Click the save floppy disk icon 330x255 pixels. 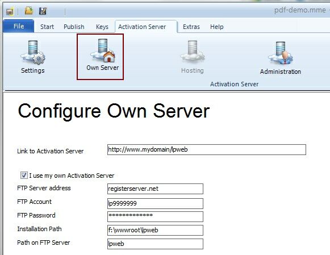(43, 11)
